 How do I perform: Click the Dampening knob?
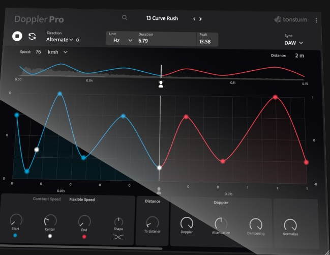tap(256, 224)
